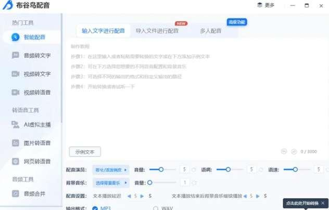Increase 文本播放延迟 with right arrow

[142, 196]
